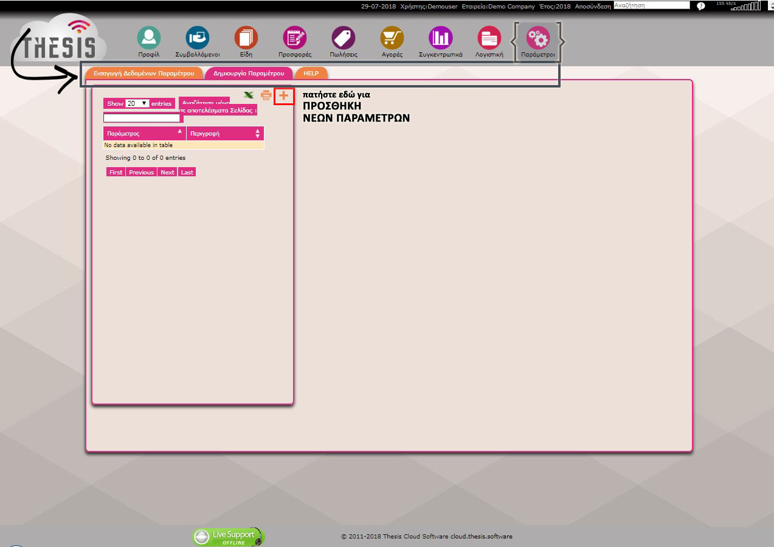Open the Προσφορές offers module
774x547 pixels.
coord(295,38)
